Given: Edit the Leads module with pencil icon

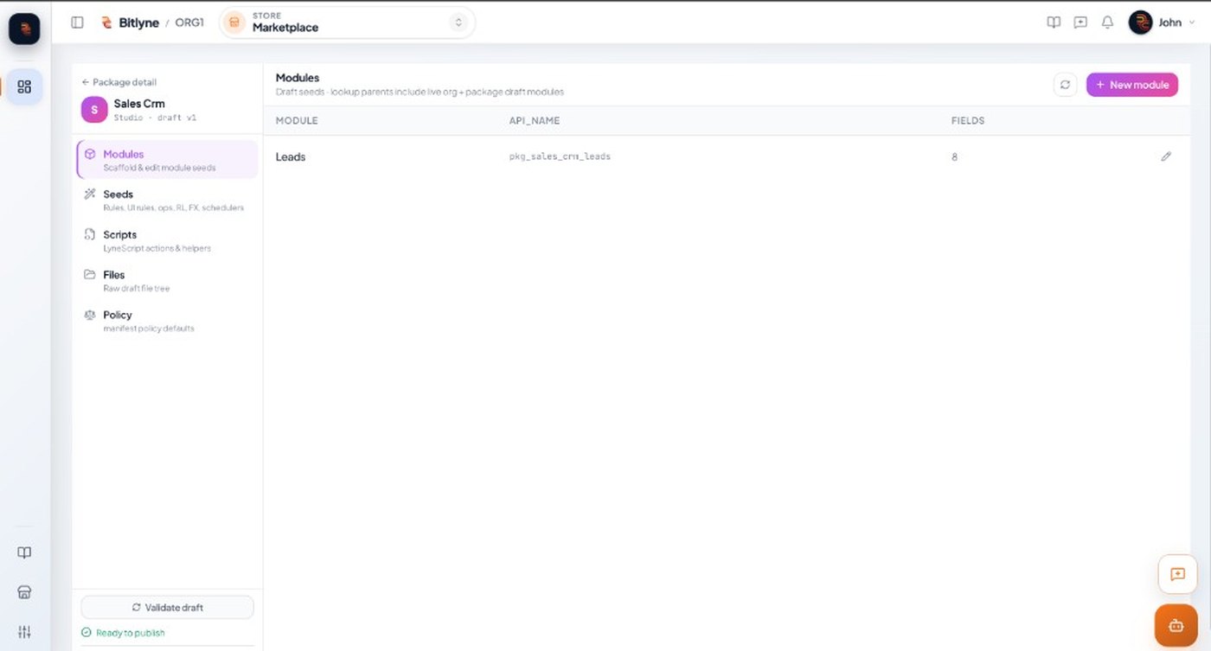Looking at the screenshot, I should (x=1166, y=156).
